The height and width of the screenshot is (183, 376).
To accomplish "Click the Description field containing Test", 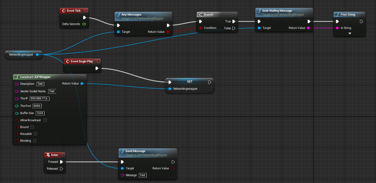I will [x=40, y=84].
